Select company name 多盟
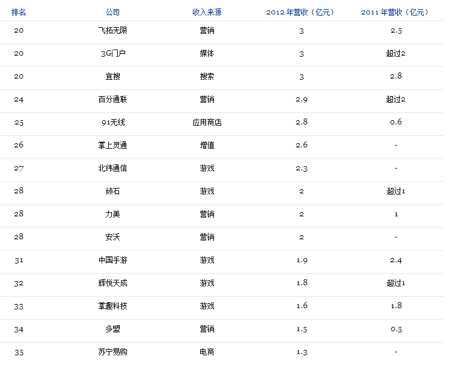The image size is (451, 365). (112, 329)
